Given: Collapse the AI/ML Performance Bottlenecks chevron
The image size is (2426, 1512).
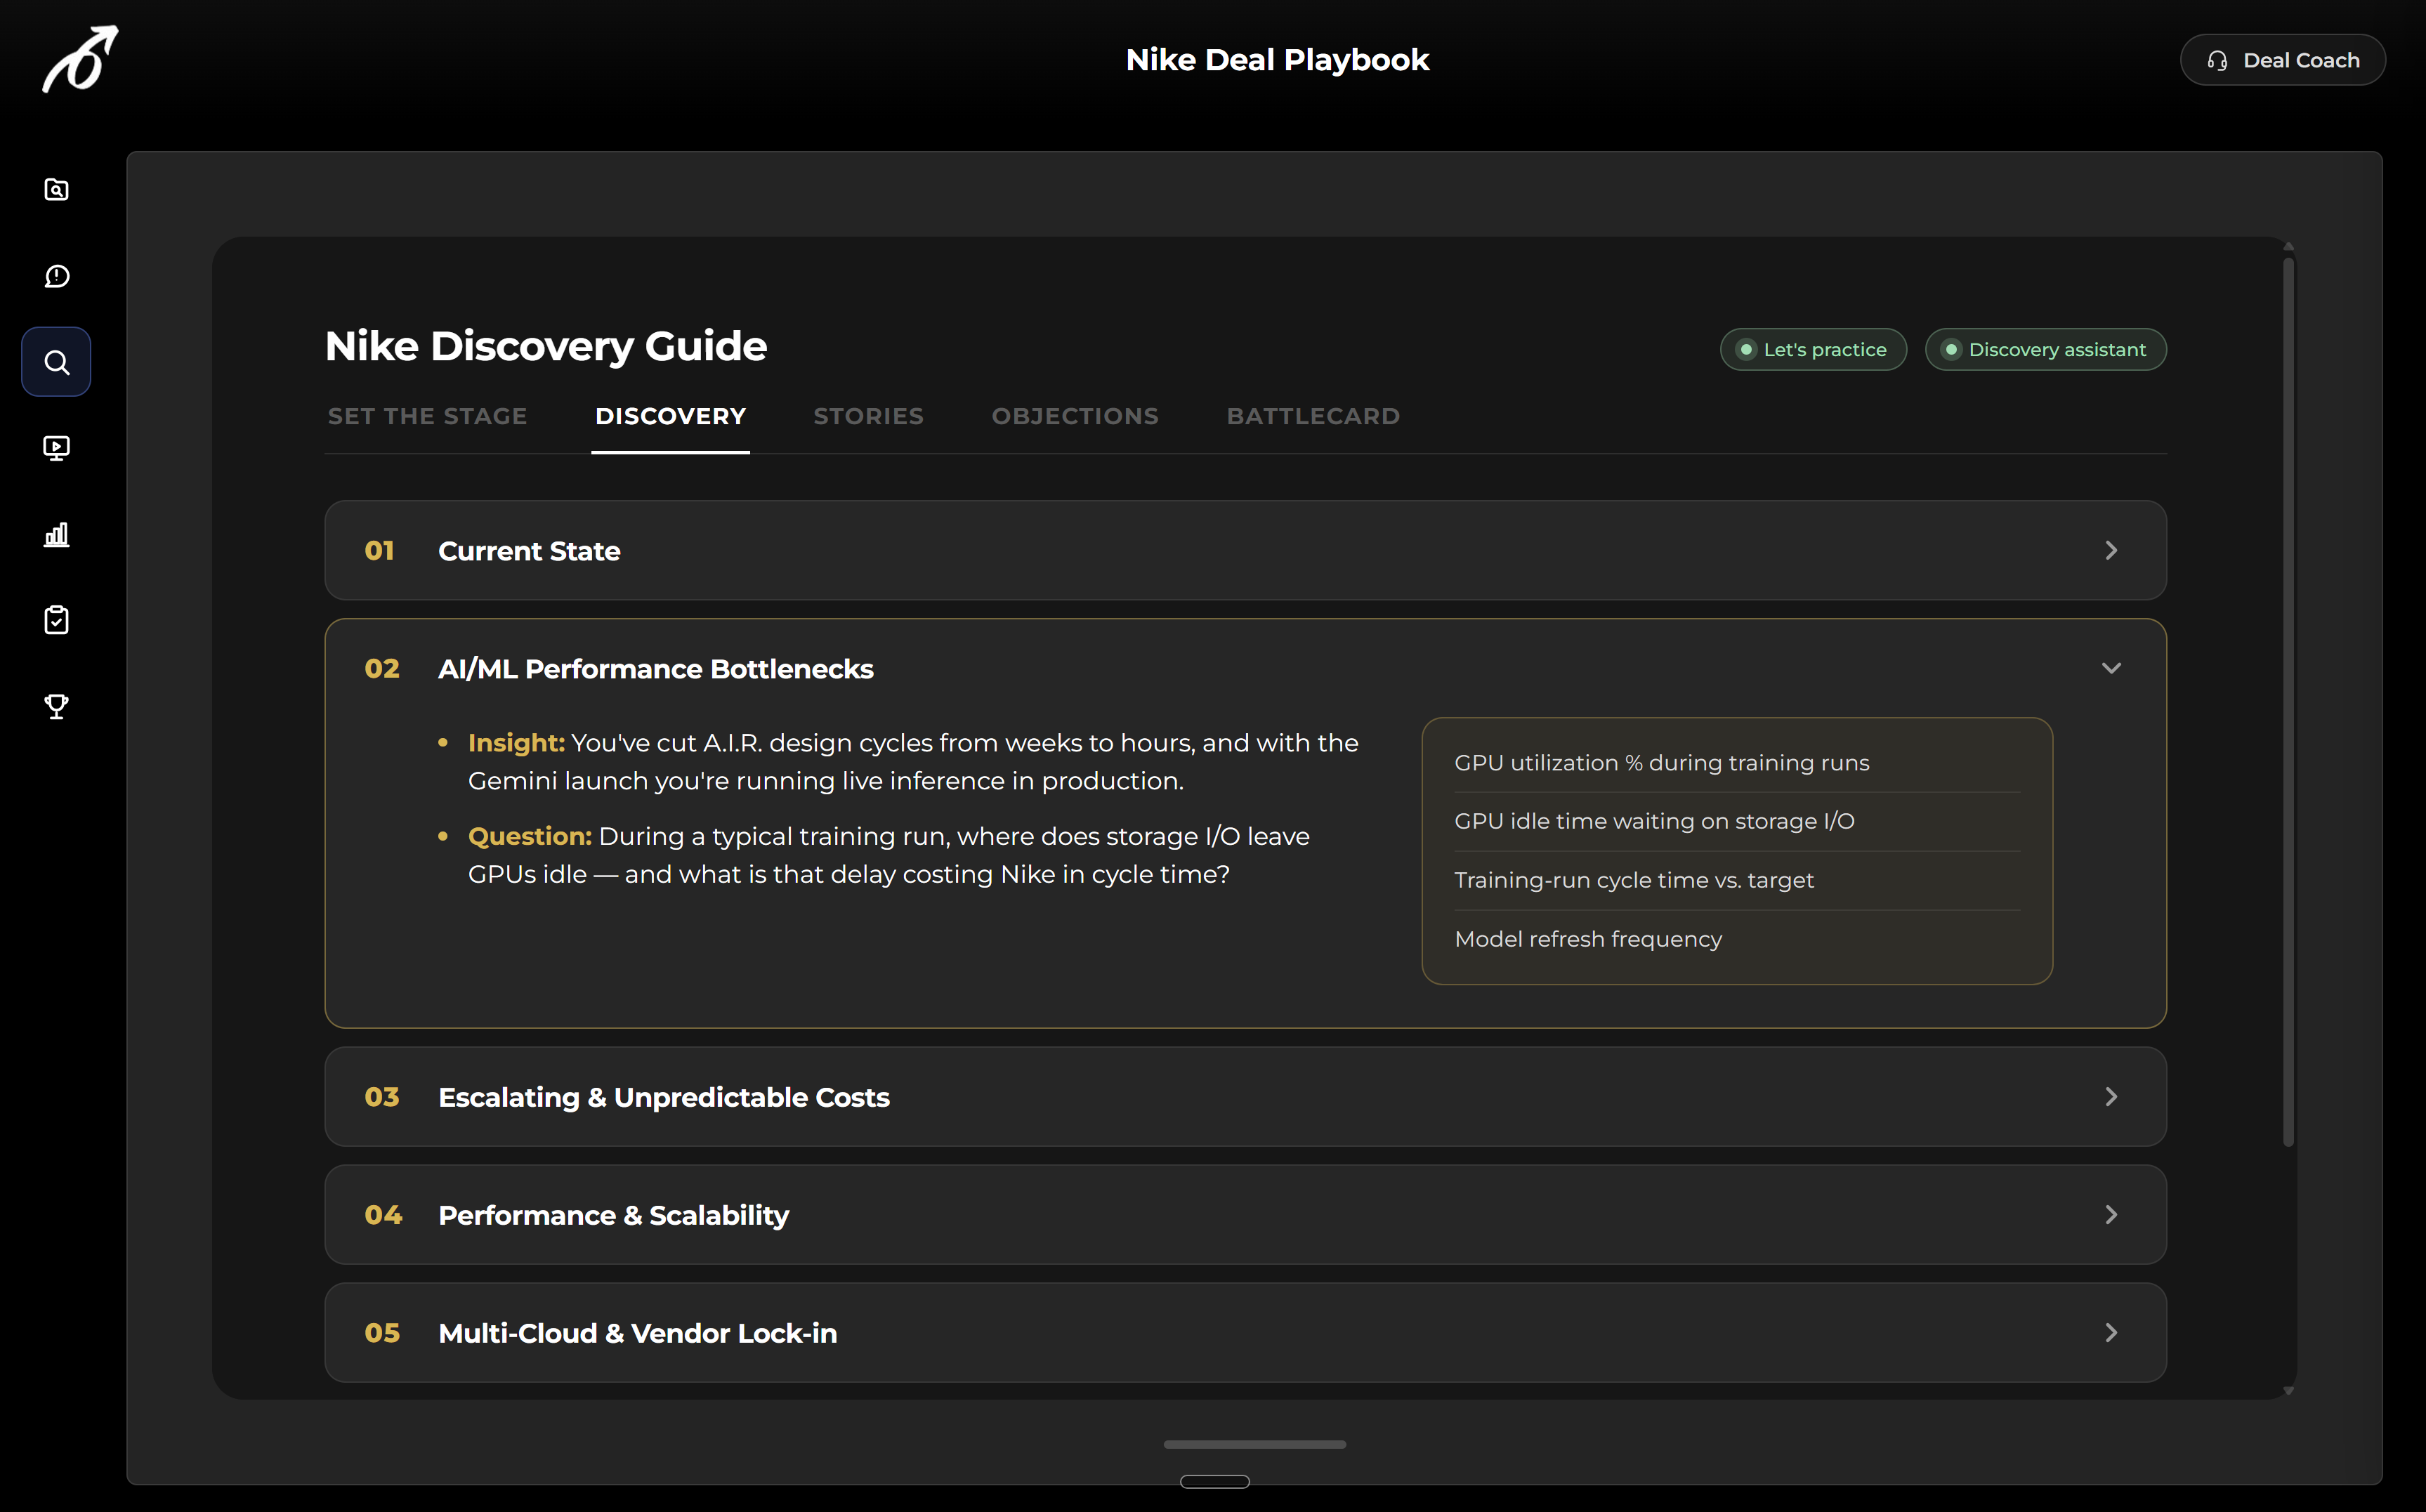Looking at the screenshot, I should click(x=2111, y=668).
